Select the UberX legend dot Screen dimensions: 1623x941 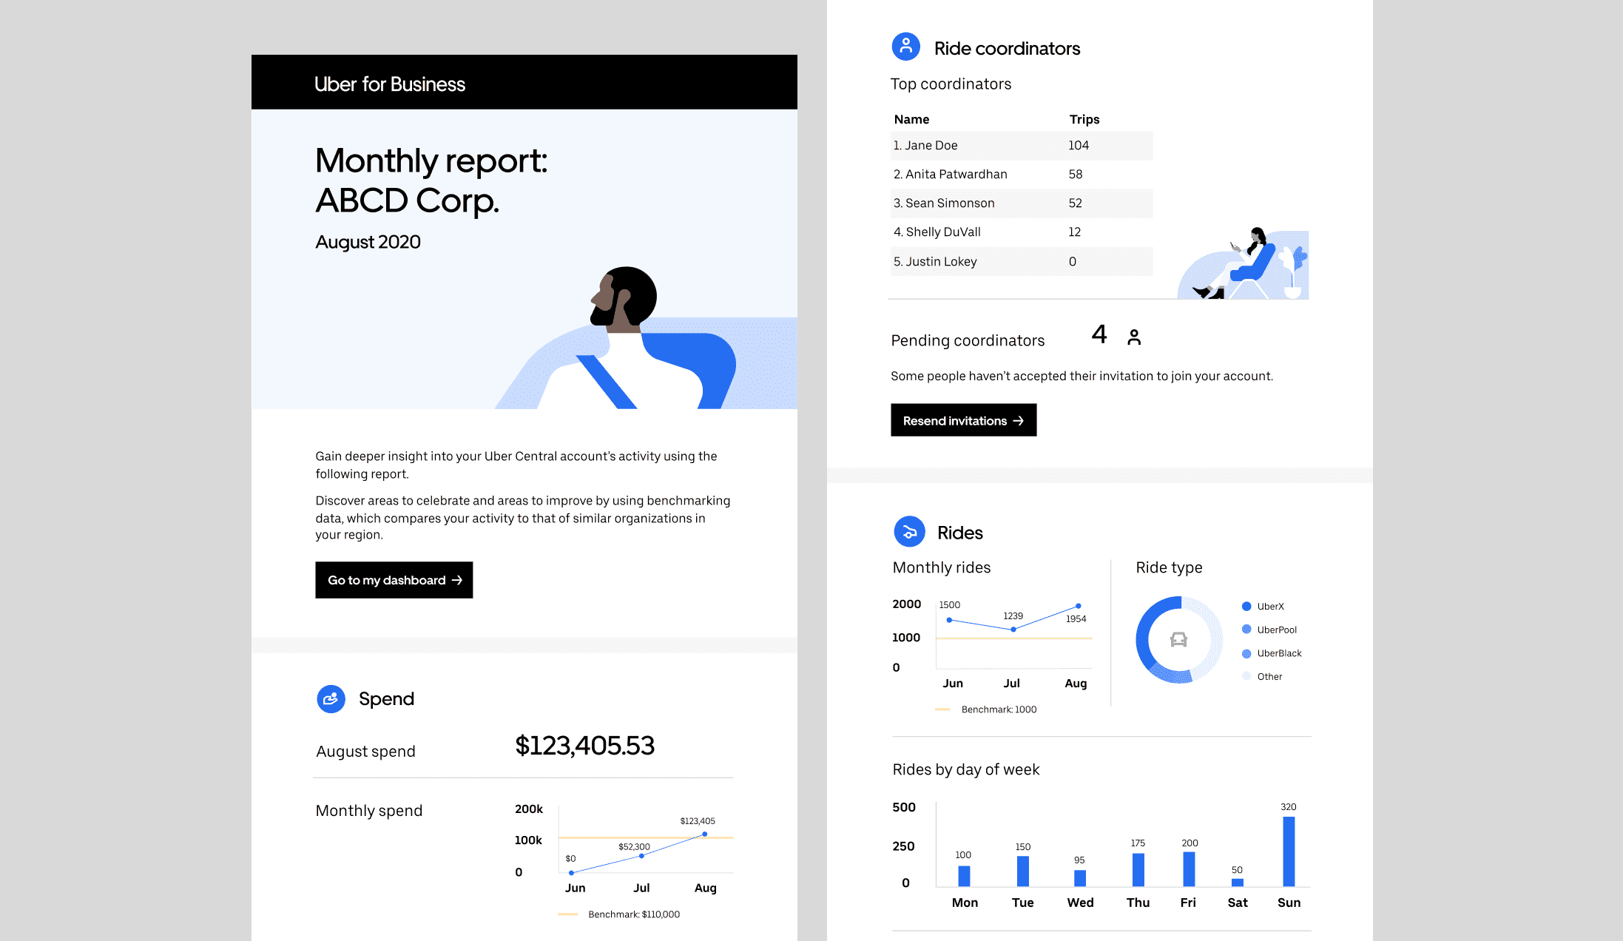1246,607
